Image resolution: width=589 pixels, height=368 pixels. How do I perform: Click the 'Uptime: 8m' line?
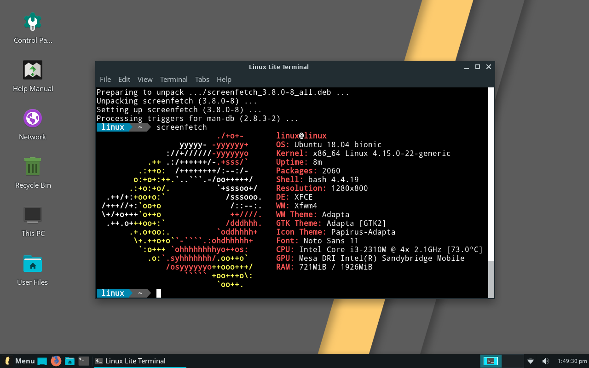pos(299,162)
